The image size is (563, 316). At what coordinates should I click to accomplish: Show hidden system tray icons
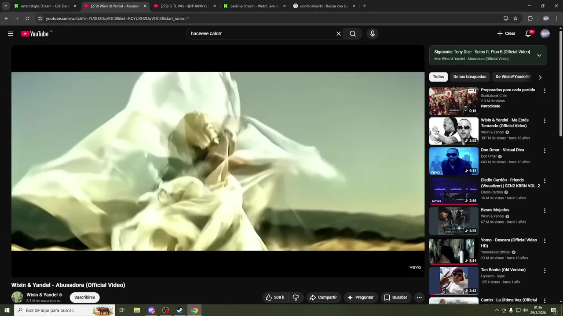coord(497,310)
